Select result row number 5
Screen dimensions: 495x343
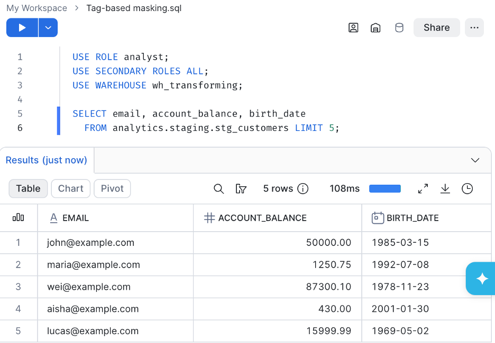coord(19,331)
